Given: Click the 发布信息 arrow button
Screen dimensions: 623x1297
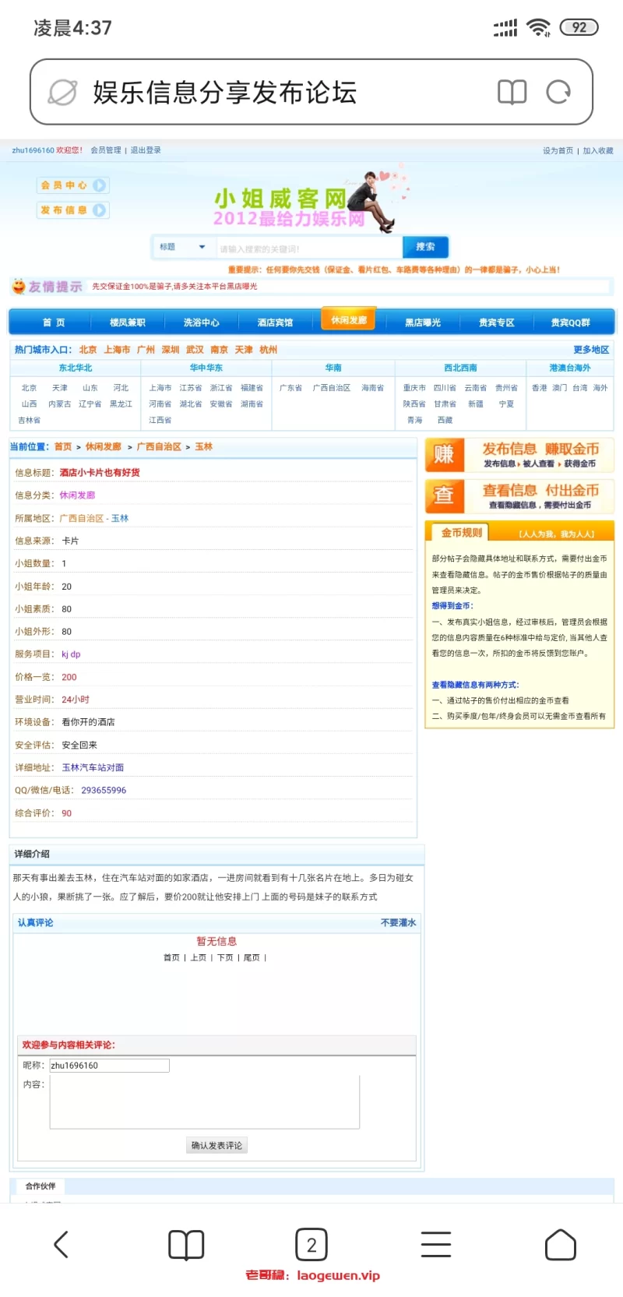Looking at the screenshot, I should click(99, 210).
